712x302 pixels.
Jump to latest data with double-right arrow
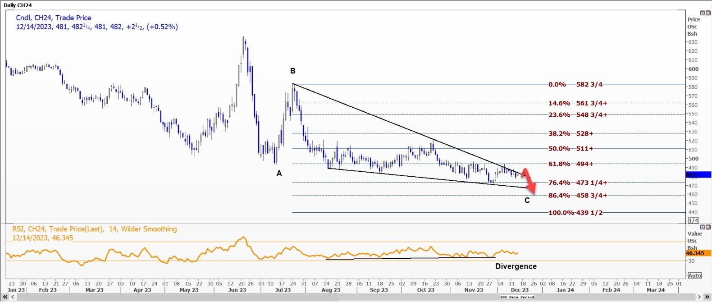click(707, 297)
